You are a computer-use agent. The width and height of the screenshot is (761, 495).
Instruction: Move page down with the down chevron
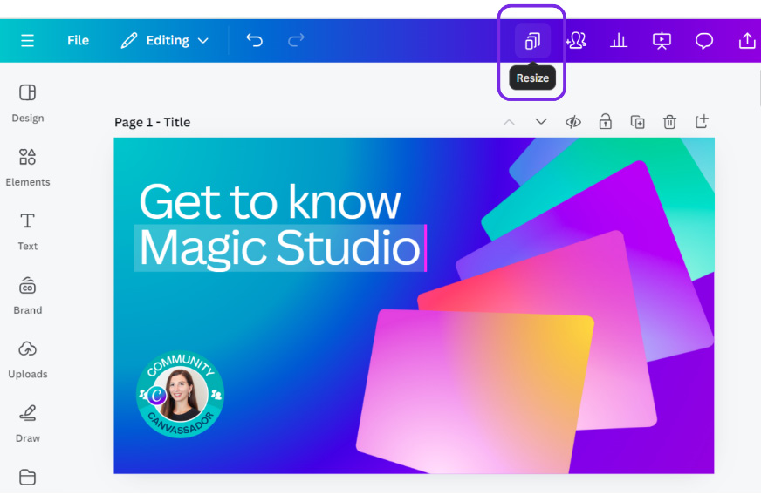tap(541, 122)
